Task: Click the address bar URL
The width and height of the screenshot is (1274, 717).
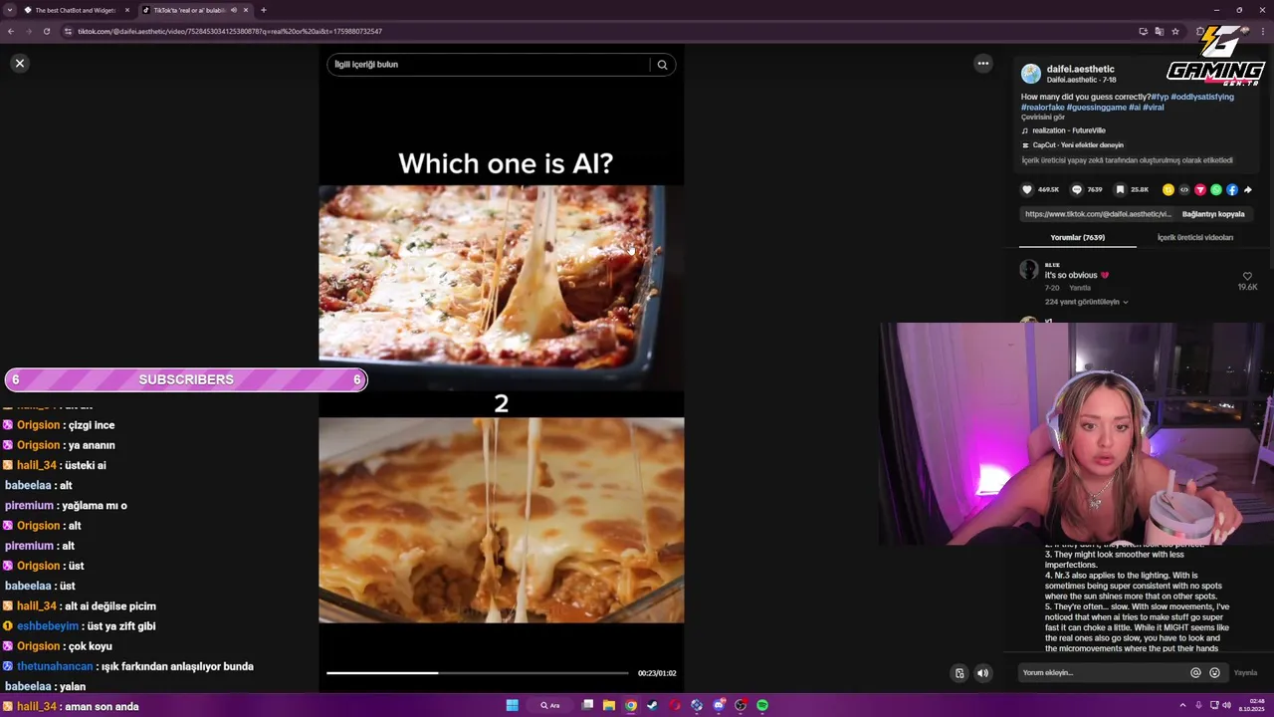Action: [x=230, y=32]
